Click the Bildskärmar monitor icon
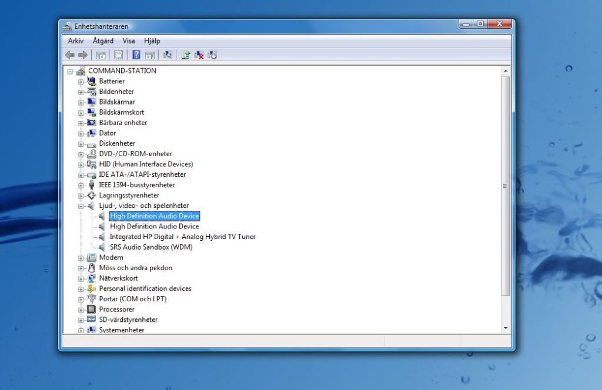 coord(91,102)
